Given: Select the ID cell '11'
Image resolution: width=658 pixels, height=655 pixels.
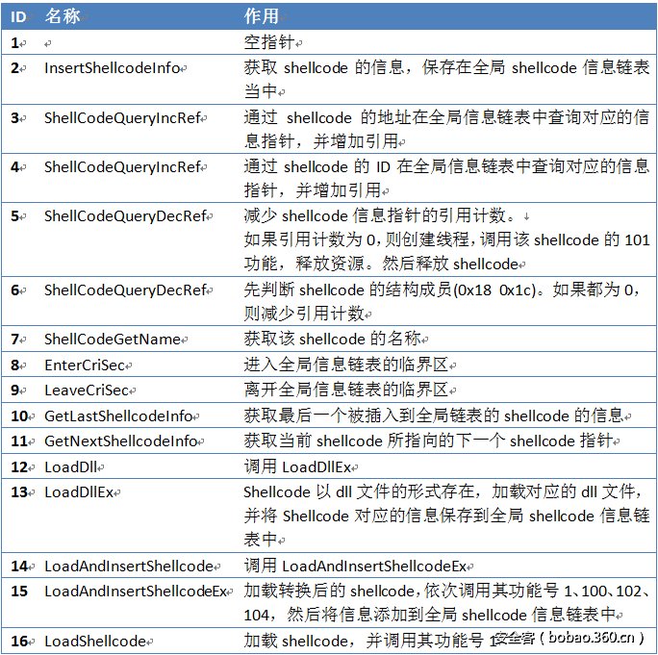Looking at the screenshot, I should click(19, 441).
